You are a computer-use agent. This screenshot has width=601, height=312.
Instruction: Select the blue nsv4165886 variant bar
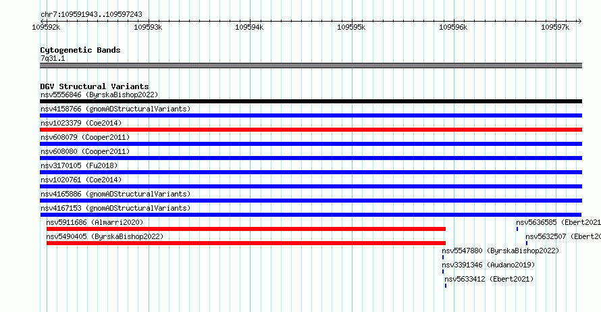pos(311,201)
